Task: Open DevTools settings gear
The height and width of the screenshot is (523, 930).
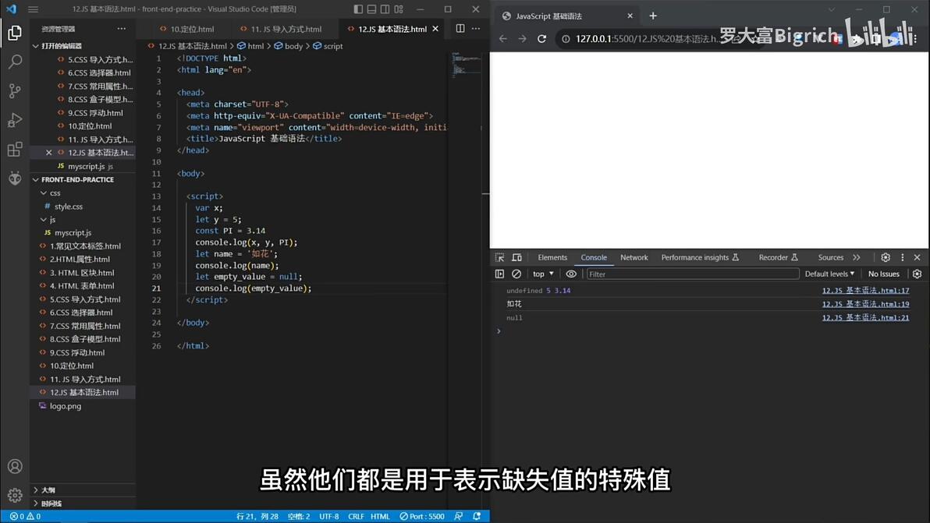Action: pyautogui.click(x=886, y=258)
